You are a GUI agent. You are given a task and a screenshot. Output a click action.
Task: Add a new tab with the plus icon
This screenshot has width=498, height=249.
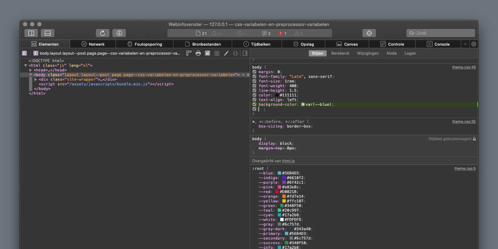point(465,44)
